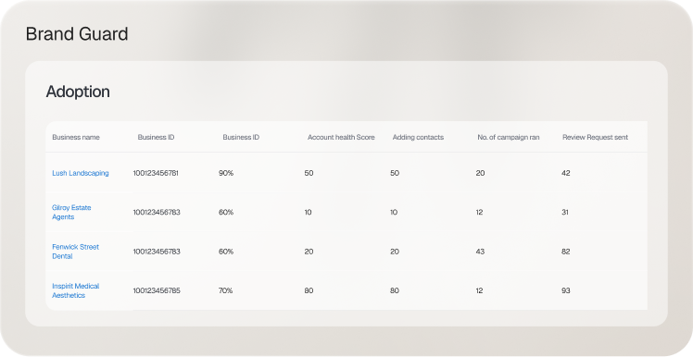The image size is (693, 357).
Task: Click the 60% value in Gilroy row
Action: (x=226, y=213)
